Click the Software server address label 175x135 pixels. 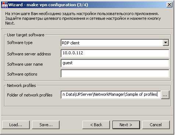pyautogui.click(x=29, y=54)
